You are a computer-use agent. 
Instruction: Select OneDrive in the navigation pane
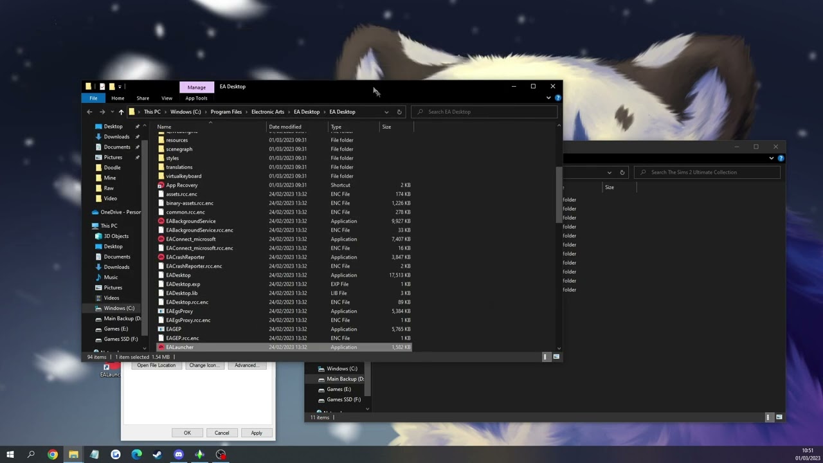[x=120, y=212]
